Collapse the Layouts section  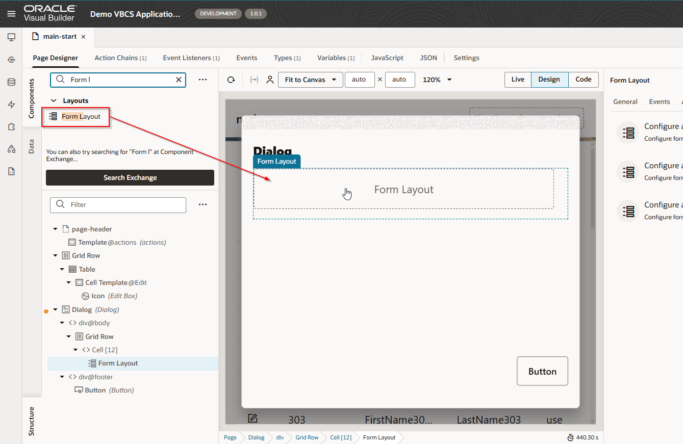pos(54,101)
